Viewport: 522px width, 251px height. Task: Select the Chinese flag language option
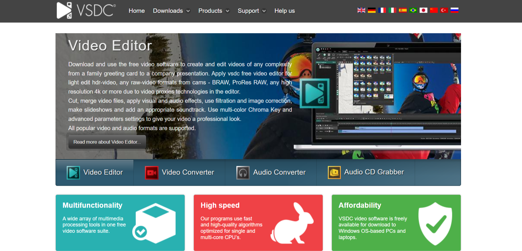[434, 10]
